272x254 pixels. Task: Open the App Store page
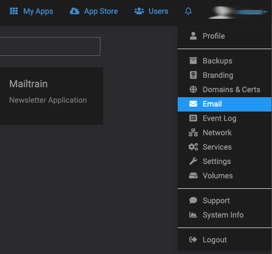click(x=94, y=11)
